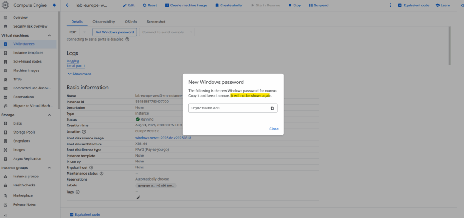Collapse the sidebar with bottom chevron
Viewport: 464px width, 218px height.
coord(5,215)
